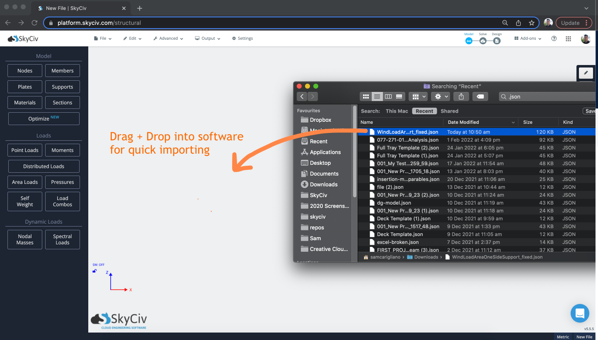Select WindLoadAr...rt_fixed.json in the file list

407,132
